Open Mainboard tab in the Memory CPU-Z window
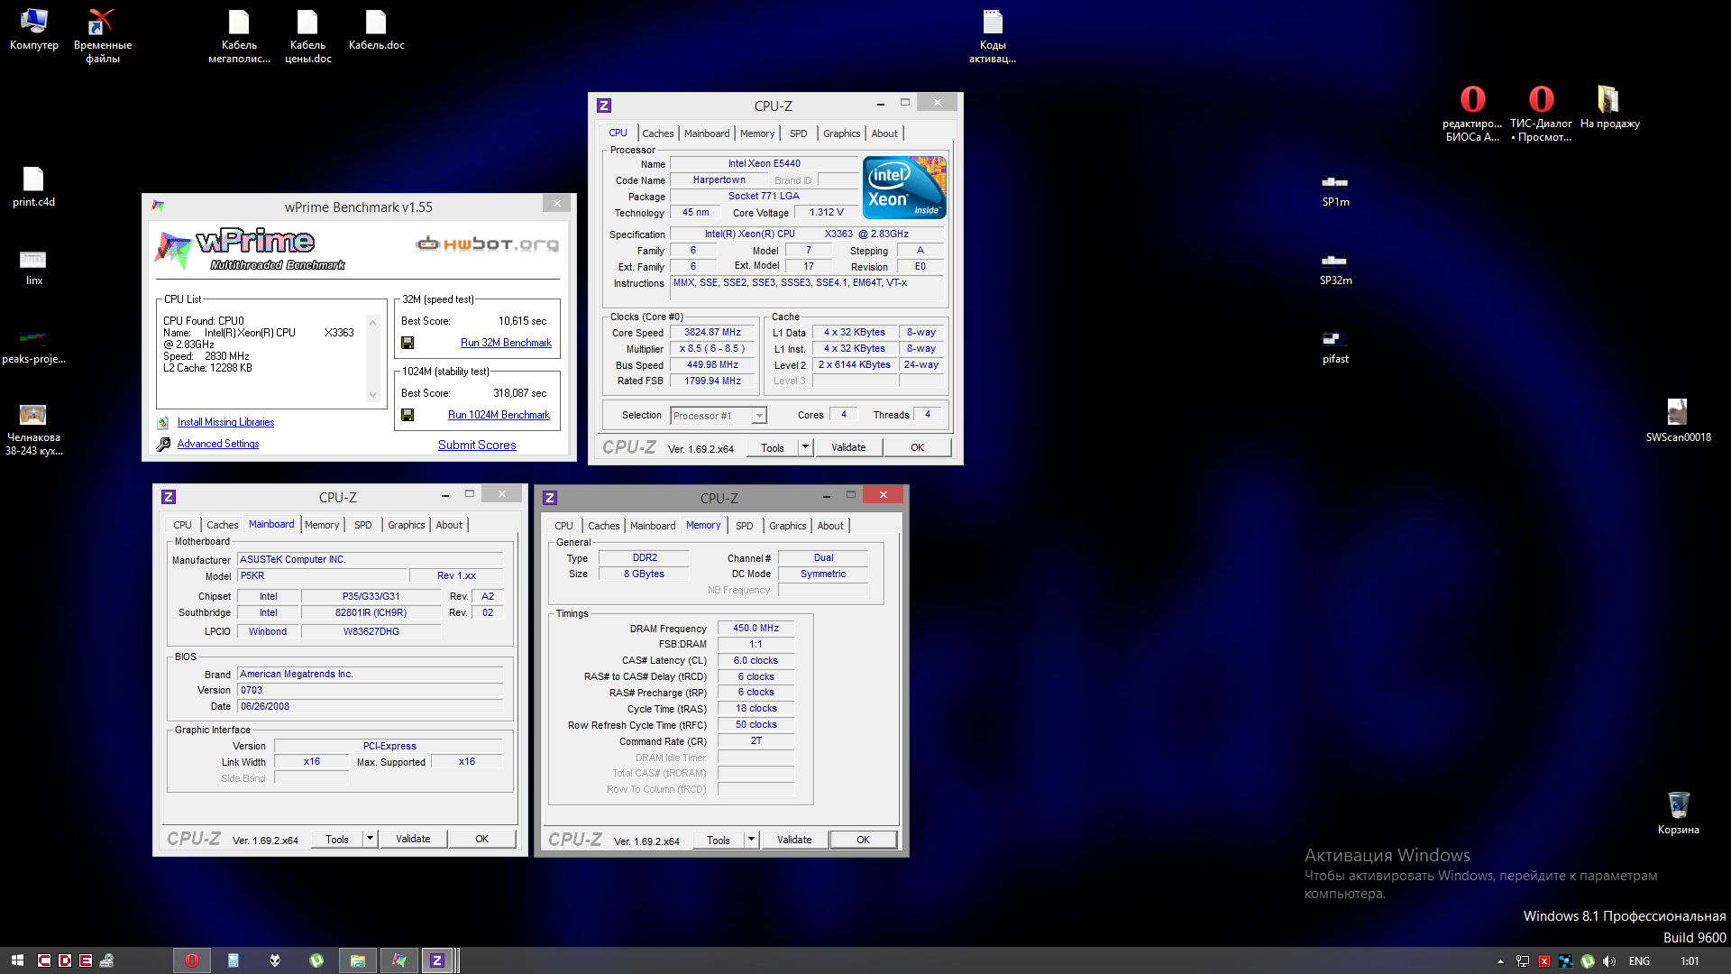 coord(653,526)
